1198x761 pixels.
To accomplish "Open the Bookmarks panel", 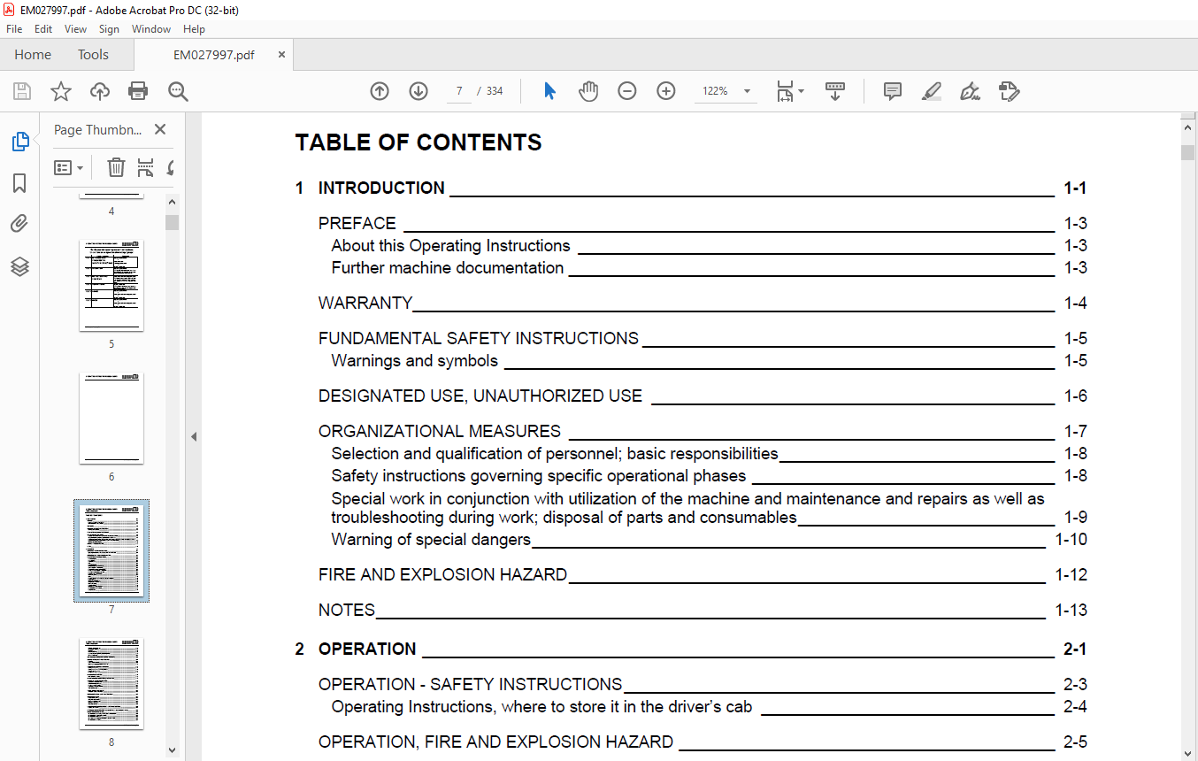I will coord(19,183).
